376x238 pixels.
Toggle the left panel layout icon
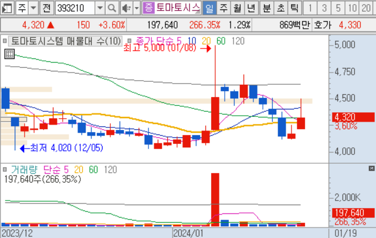tap(7, 8)
